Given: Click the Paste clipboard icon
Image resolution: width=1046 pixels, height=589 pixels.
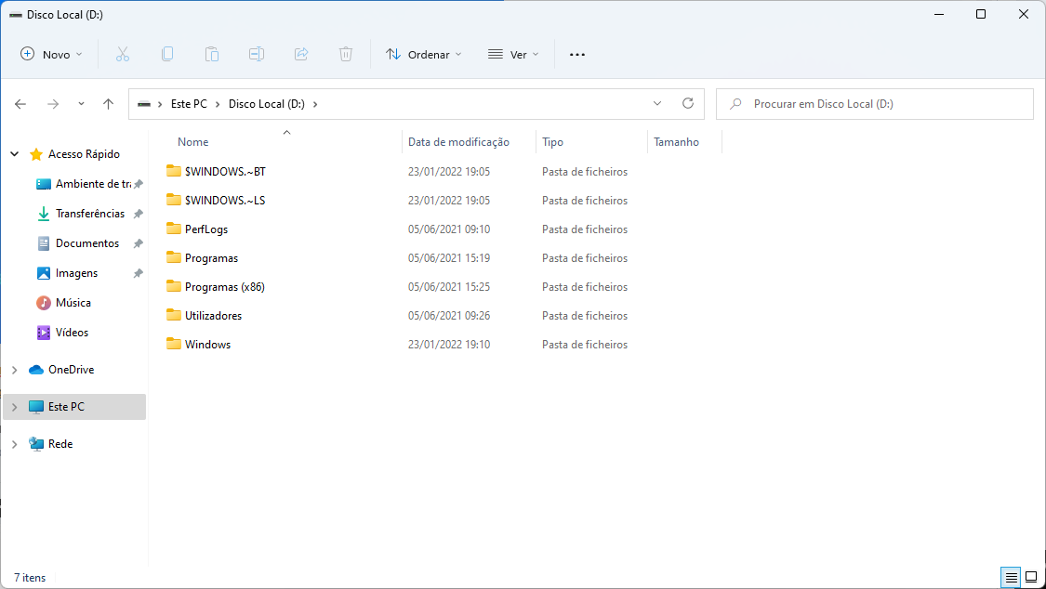Looking at the screenshot, I should [x=212, y=55].
